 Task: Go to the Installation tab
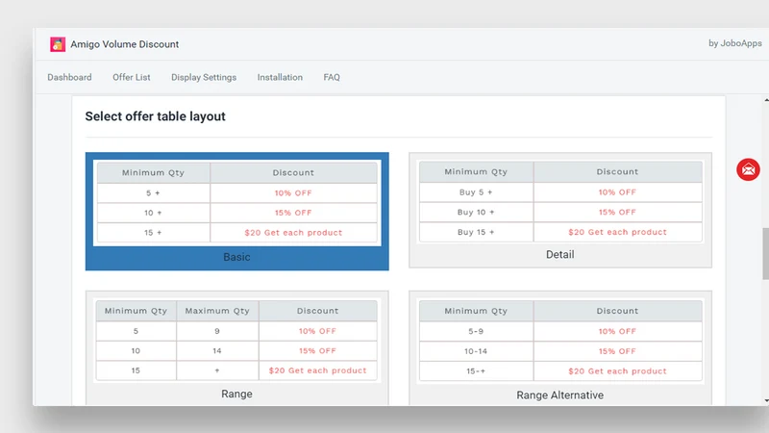click(280, 77)
